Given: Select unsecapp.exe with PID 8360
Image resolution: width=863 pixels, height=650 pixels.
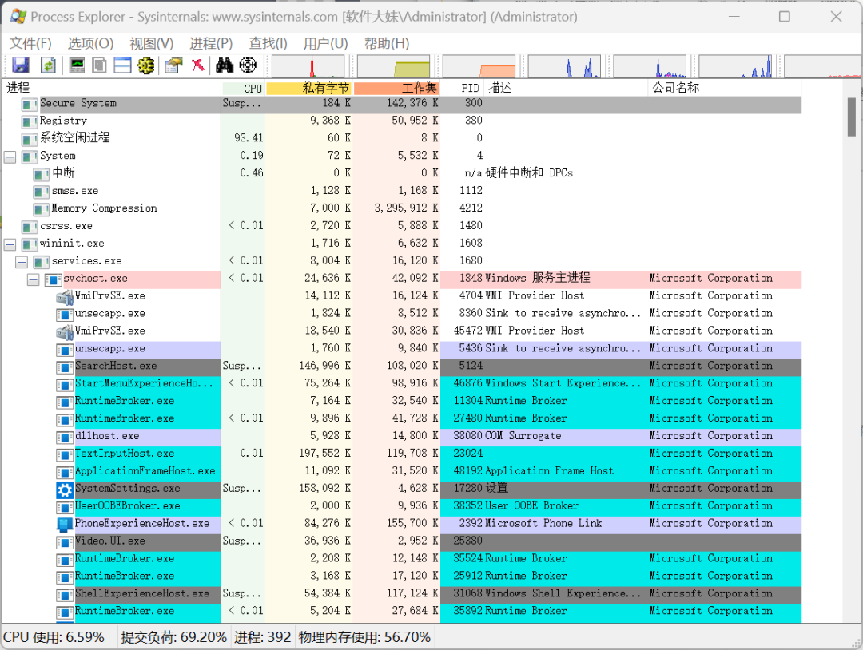Looking at the screenshot, I should tap(110, 314).
